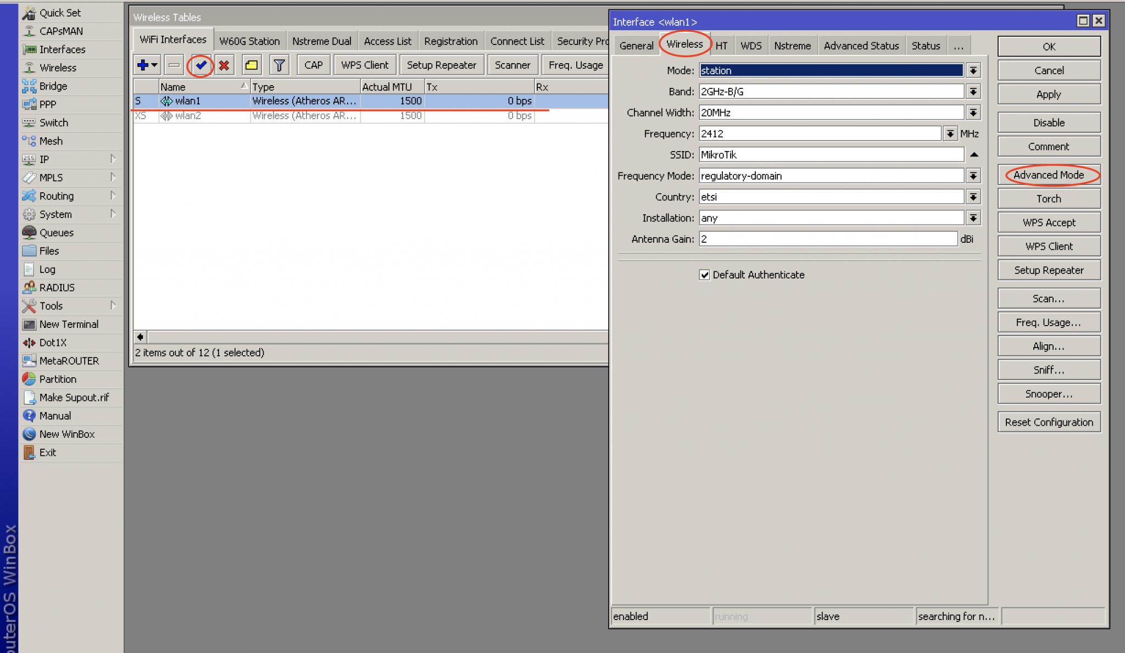The image size is (1125, 653).
Task: Expand the IP submenu in sidebar
Action: [44, 159]
